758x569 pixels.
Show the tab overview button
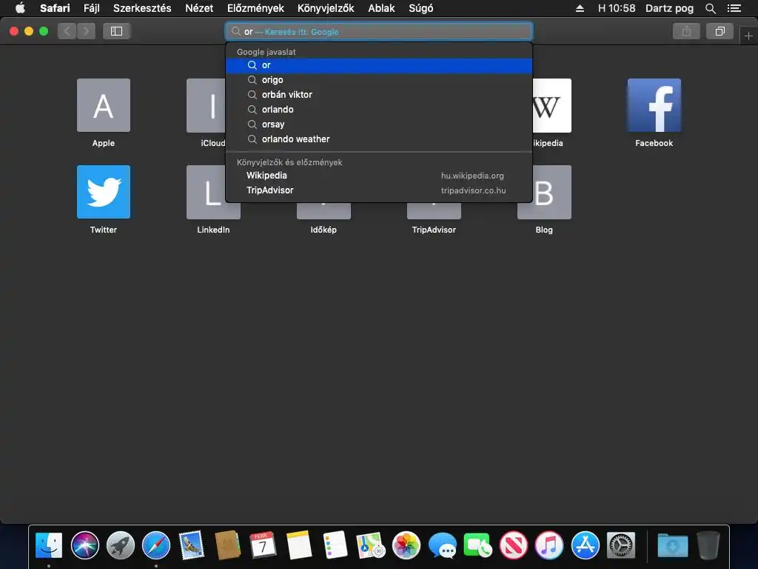pos(720,31)
